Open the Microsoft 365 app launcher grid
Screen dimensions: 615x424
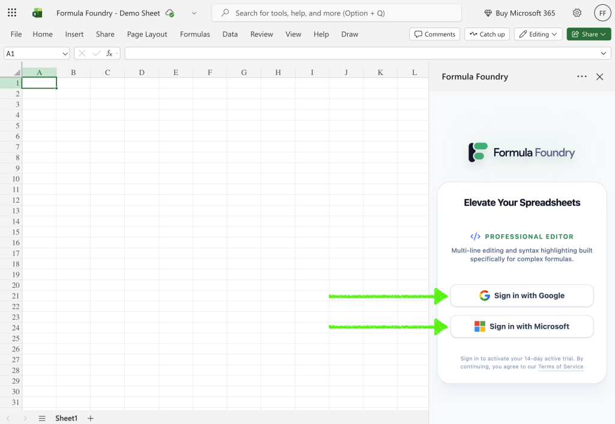pos(12,13)
